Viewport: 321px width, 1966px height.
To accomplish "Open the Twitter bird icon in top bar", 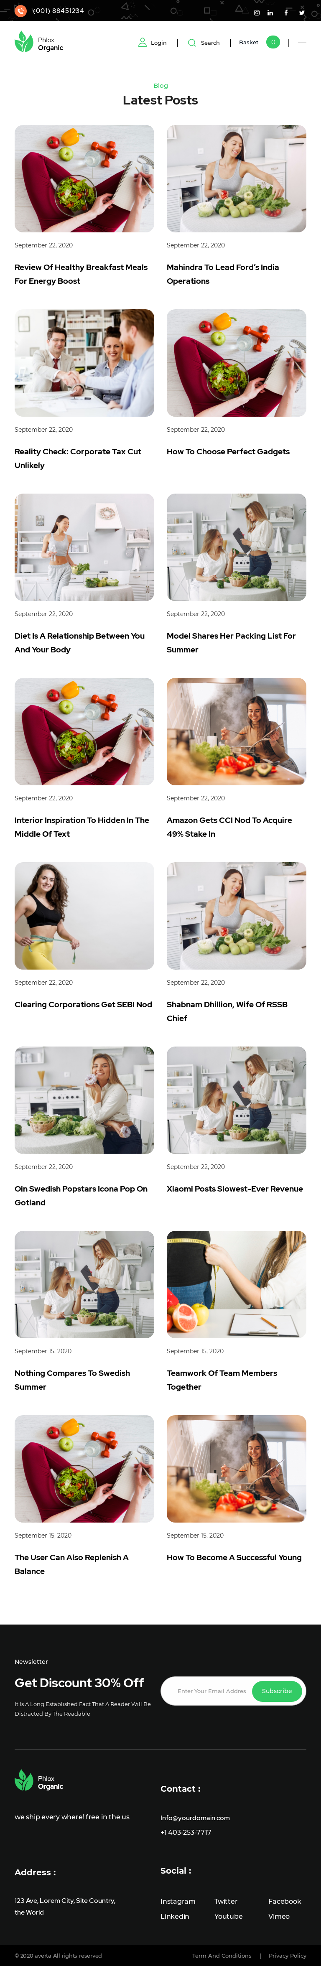I will (301, 13).
